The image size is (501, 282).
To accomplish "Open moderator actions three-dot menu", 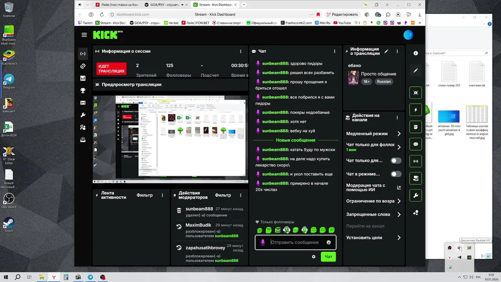I will (241, 195).
